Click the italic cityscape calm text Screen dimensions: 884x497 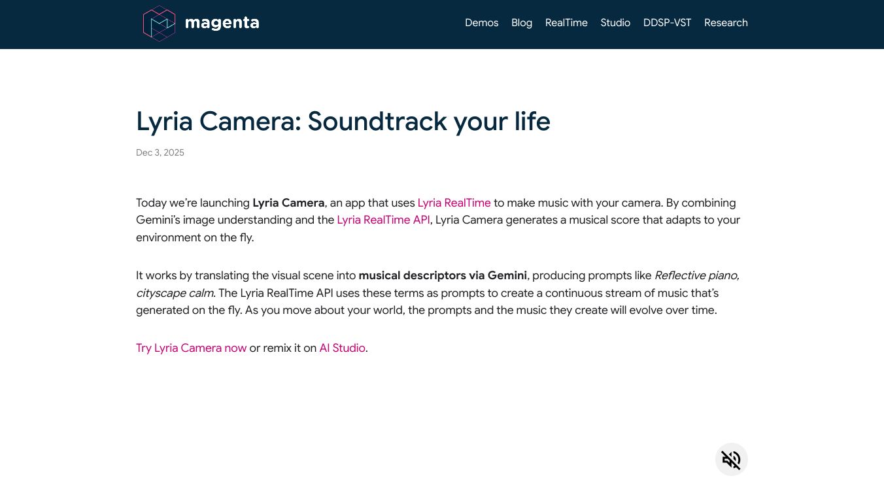(175, 293)
